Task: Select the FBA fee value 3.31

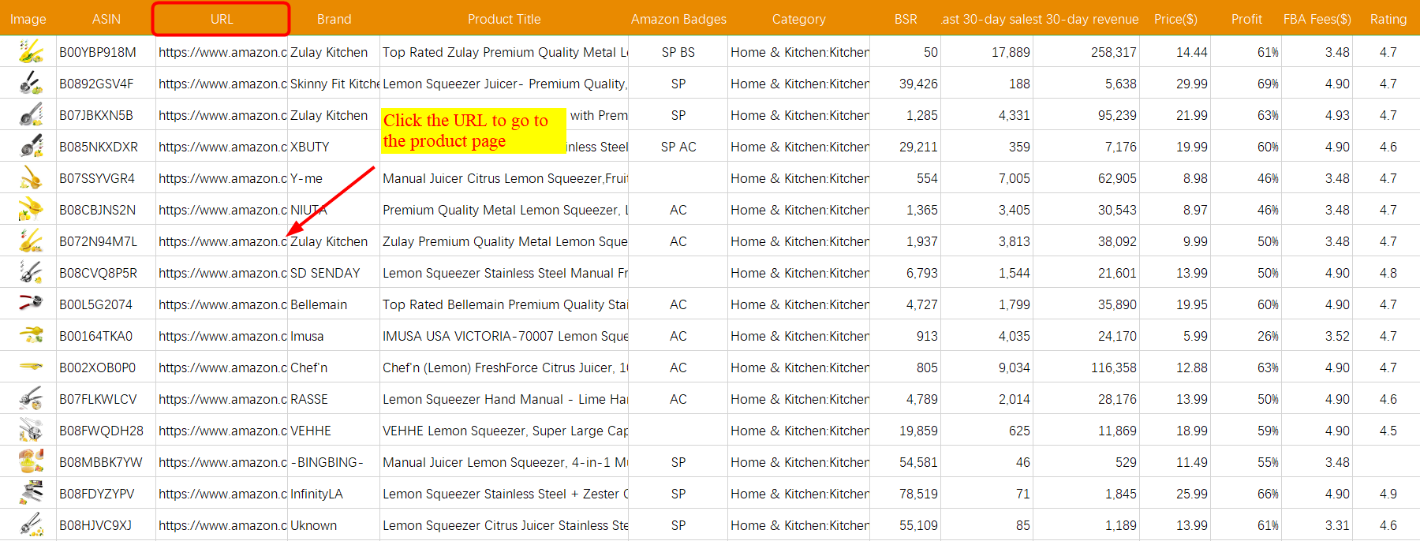Action: [1337, 525]
